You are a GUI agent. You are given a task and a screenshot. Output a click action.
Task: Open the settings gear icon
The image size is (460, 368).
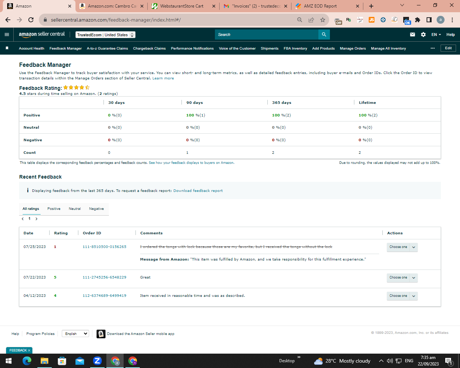click(x=423, y=34)
